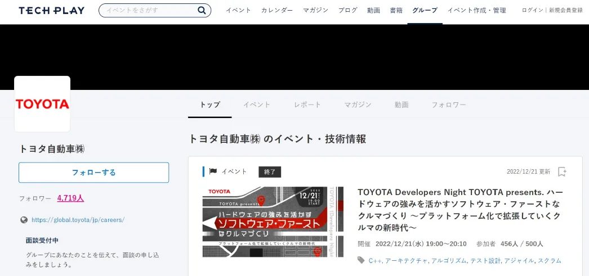Click the TOYOTA group logo image
Screen dimensions: 589x276
42,104
